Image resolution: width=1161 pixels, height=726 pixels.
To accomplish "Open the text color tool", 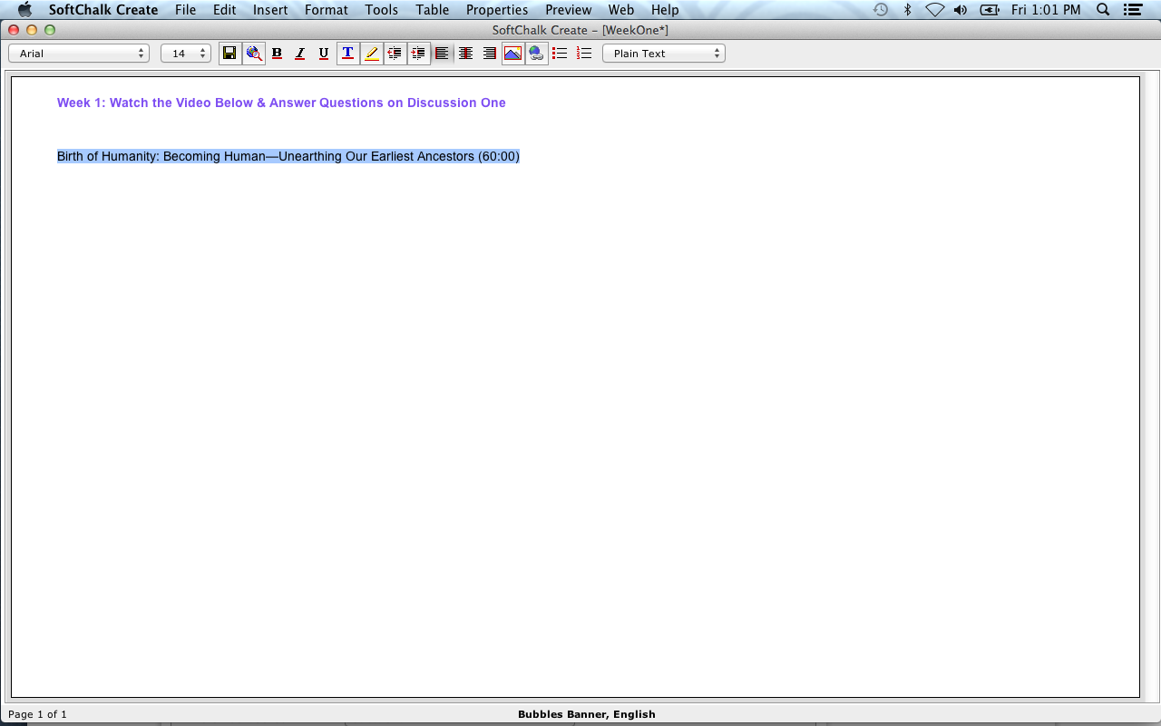I will (x=347, y=54).
